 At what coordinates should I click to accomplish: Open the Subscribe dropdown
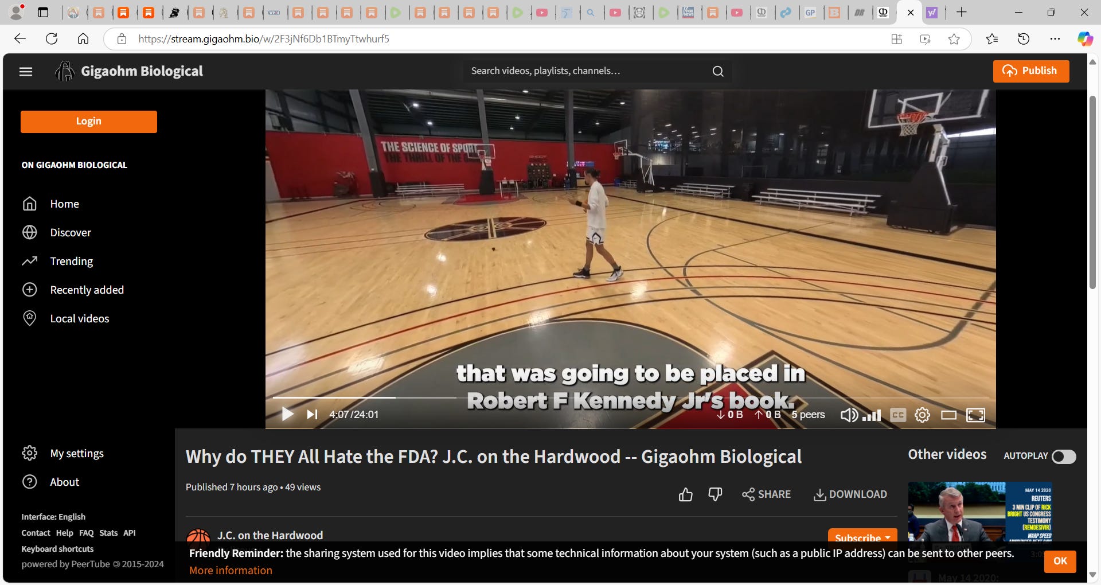click(x=862, y=536)
